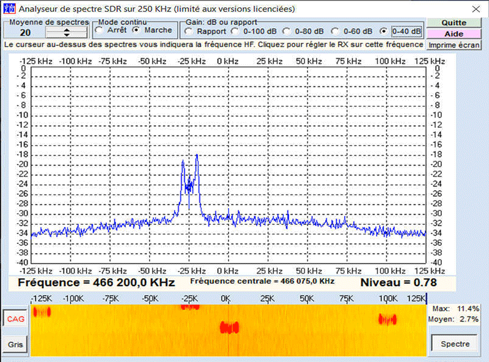Toggle the CAG button
Screen dimensions: 489x362
point(16,319)
